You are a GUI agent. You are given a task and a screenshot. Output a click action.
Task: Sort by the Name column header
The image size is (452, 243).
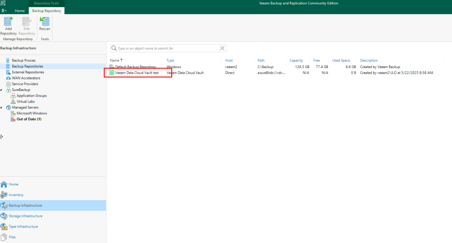point(114,61)
